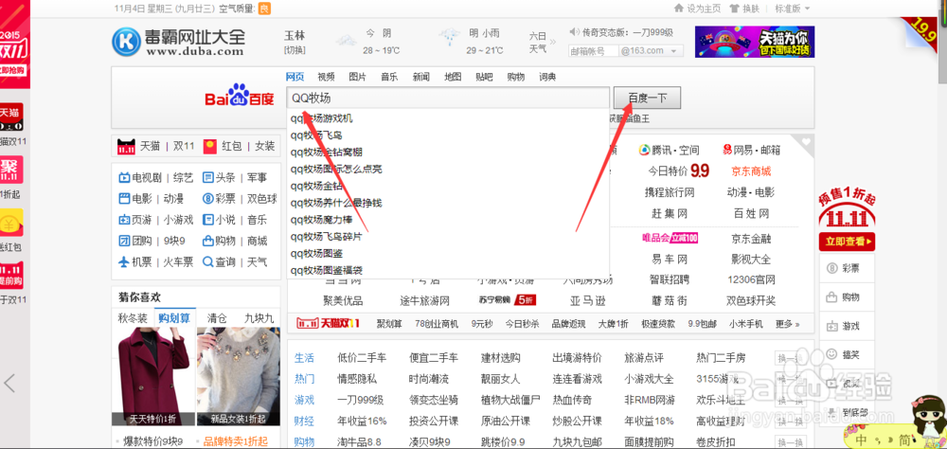Open the gray sweater product thumbnail
Viewport: 947px width, 449px height.
pos(238,376)
